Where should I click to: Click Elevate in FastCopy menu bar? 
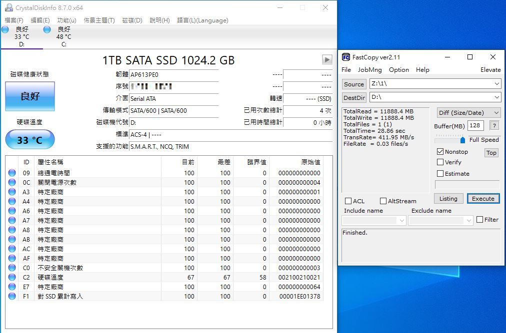[x=490, y=69]
